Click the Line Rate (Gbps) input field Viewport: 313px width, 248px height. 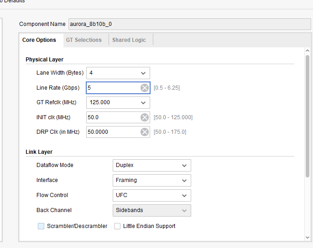114,88
